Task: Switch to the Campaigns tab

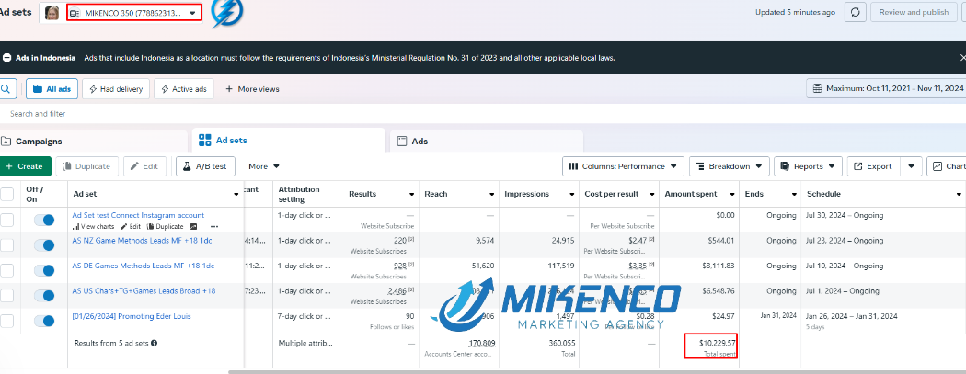Action: (94, 141)
